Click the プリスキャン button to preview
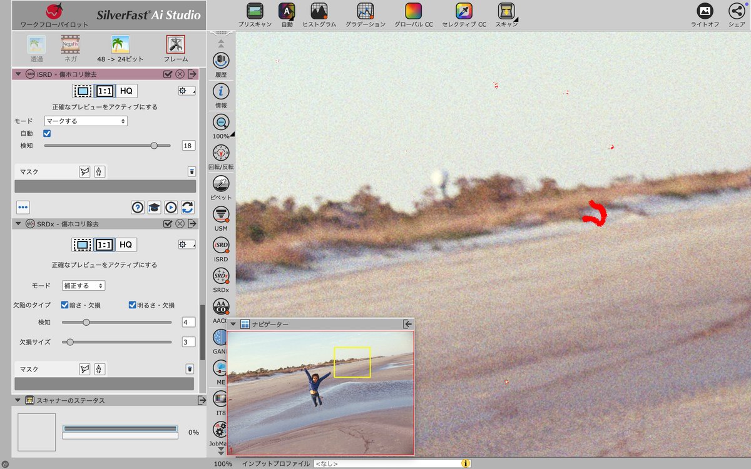The image size is (751, 469). [254, 11]
